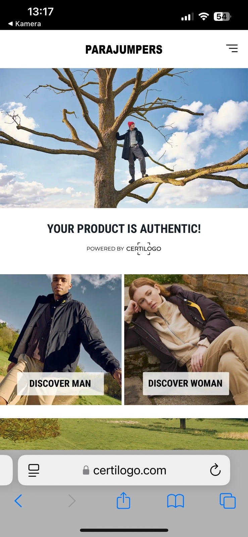Tap the padlock icon in address bar
248x537 pixels.
pyautogui.click(x=86, y=470)
